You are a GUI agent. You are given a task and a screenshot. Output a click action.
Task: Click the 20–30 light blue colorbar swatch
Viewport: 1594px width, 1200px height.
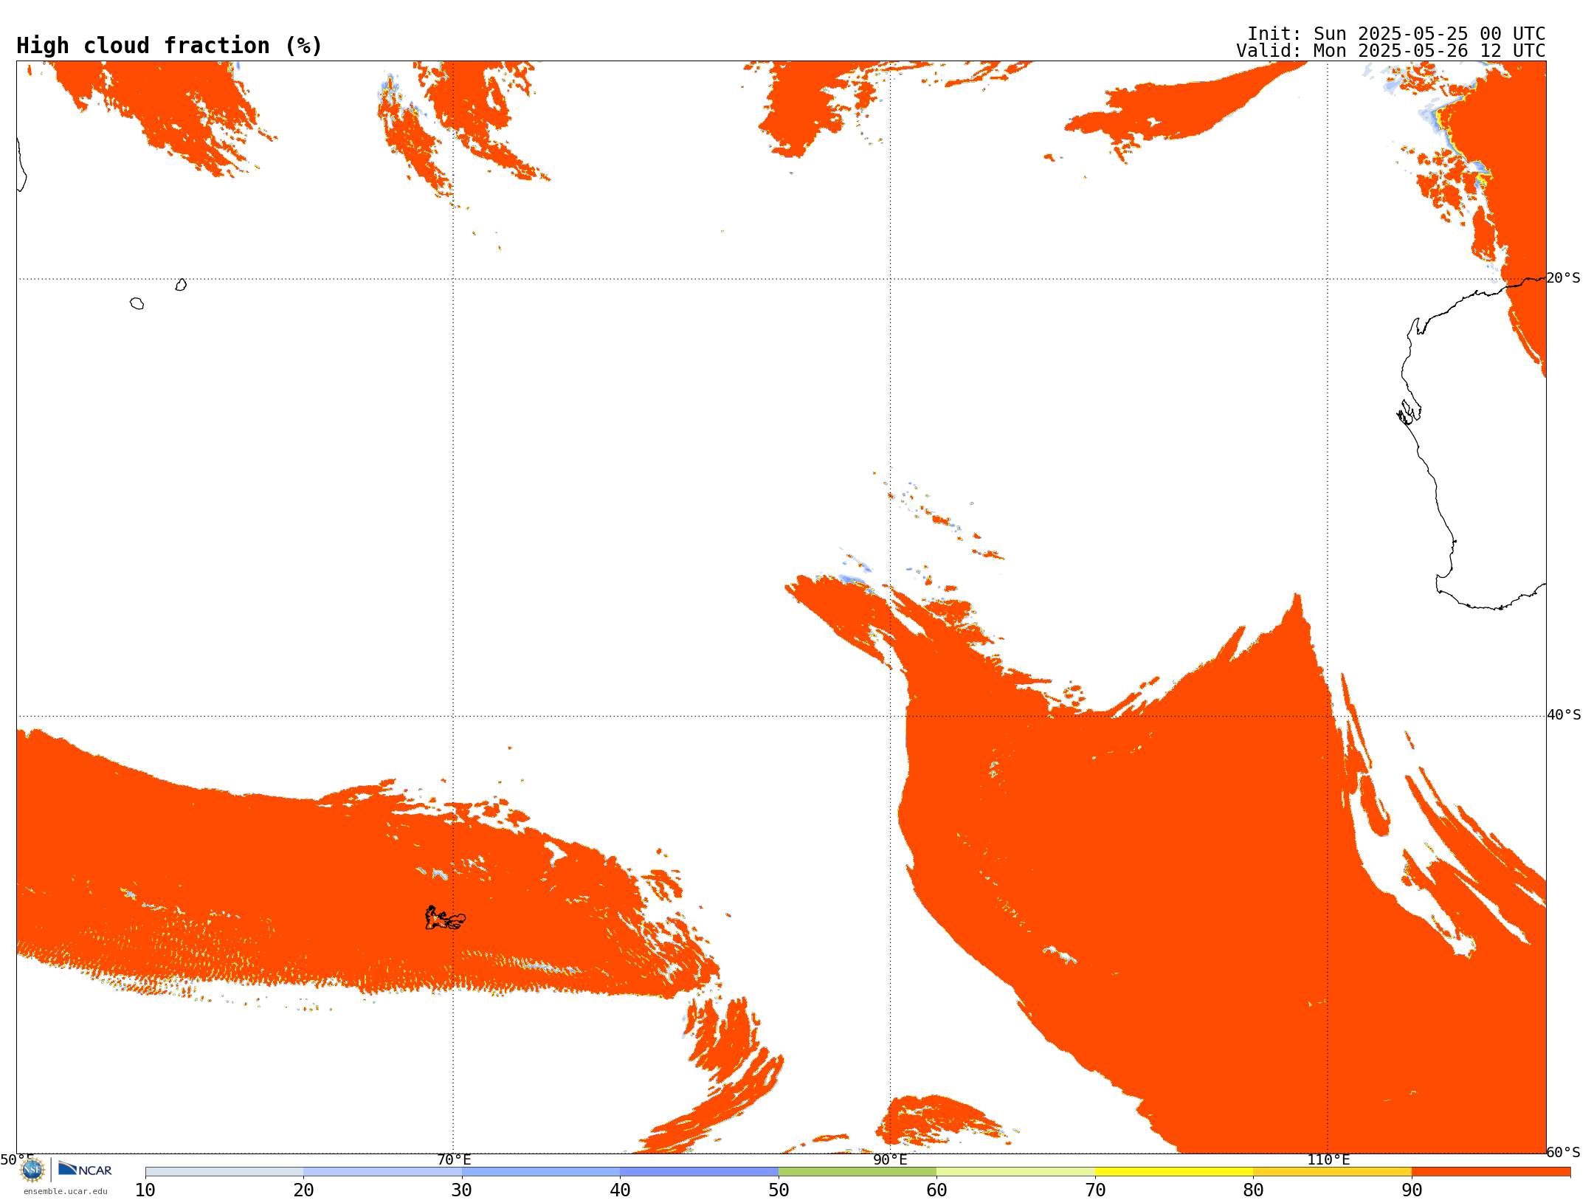point(383,1172)
